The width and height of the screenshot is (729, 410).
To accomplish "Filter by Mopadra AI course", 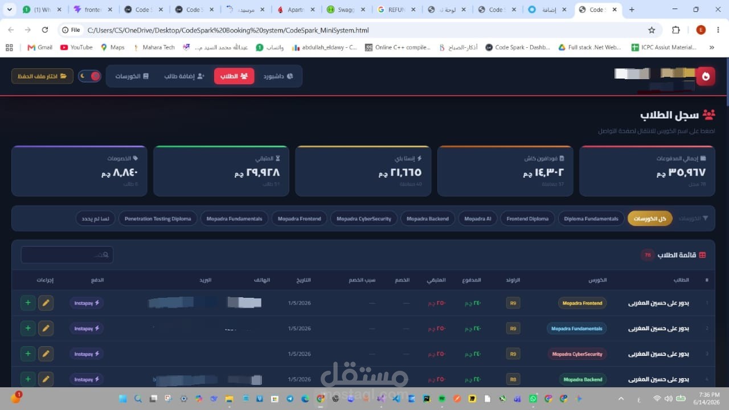I will (x=477, y=219).
